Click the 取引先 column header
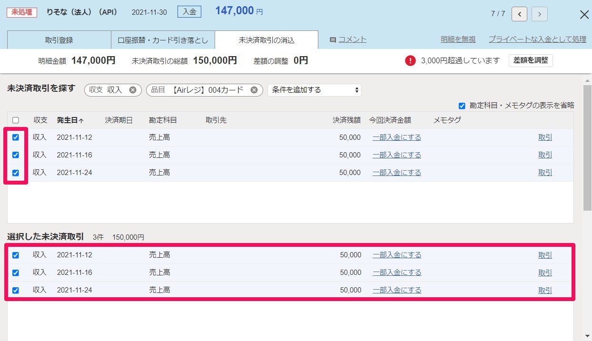 pyautogui.click(x=216, y=120)
